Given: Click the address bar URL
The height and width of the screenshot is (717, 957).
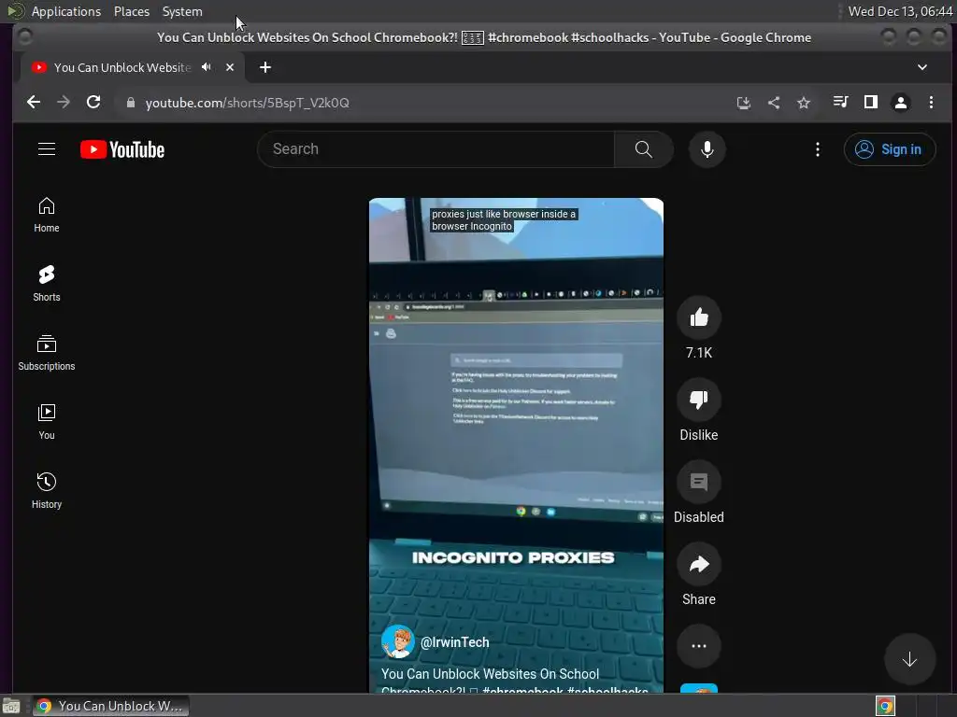Looking at the screenshot, I should [x=247, y=103].
